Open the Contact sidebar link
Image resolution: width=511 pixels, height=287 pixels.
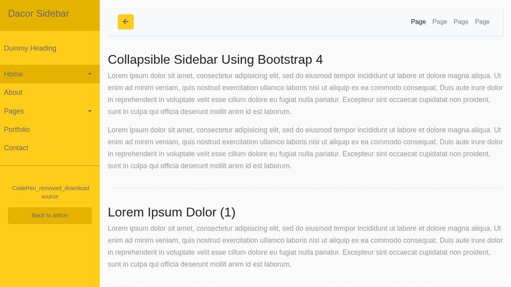pos(16,148)
